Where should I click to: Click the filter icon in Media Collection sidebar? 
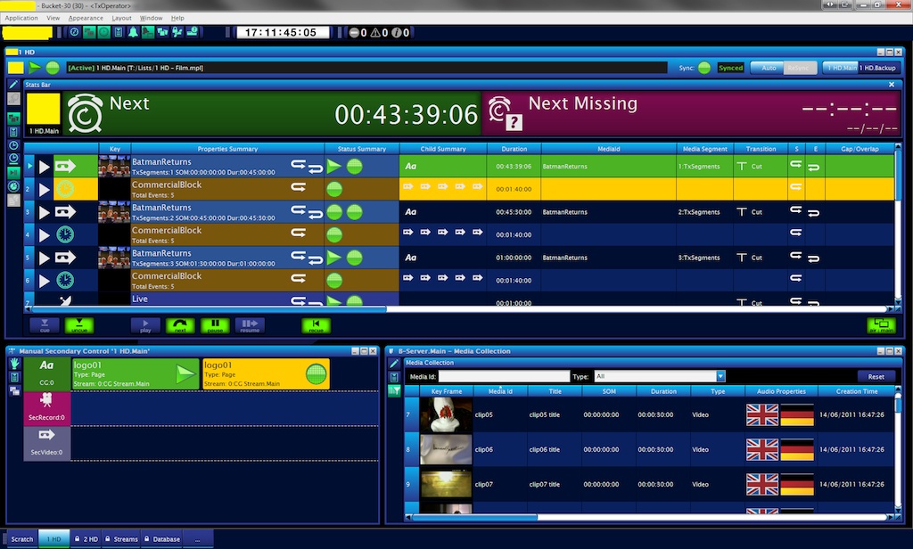pos(395,390)
